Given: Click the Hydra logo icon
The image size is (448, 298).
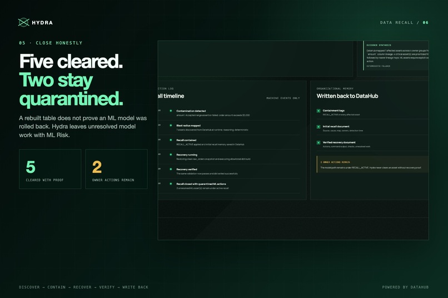Looking at the screenshot, I should tap(24, 22).
